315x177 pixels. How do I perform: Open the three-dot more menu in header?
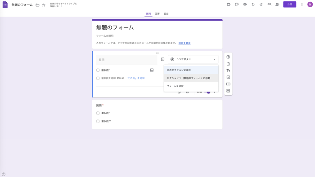click(x=302, y=4)
